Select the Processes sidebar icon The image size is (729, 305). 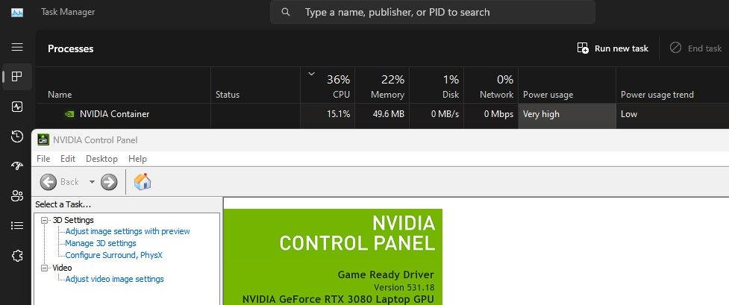click(17, 77)
